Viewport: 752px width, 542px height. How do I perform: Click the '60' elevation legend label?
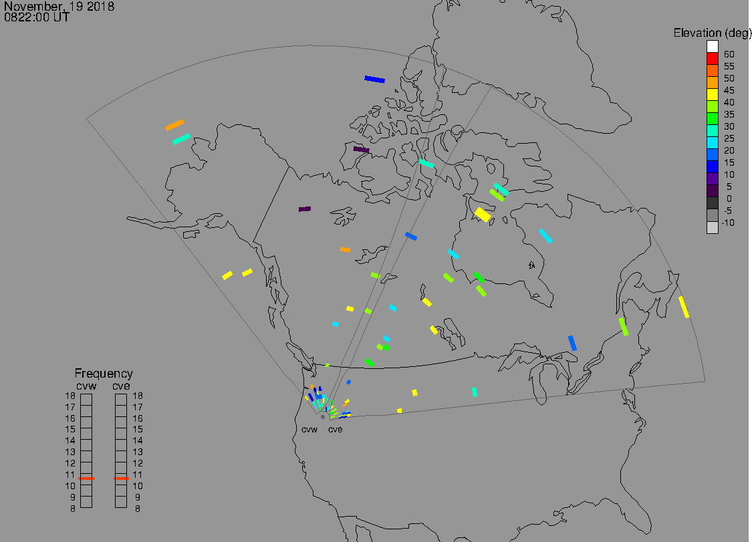729,54
